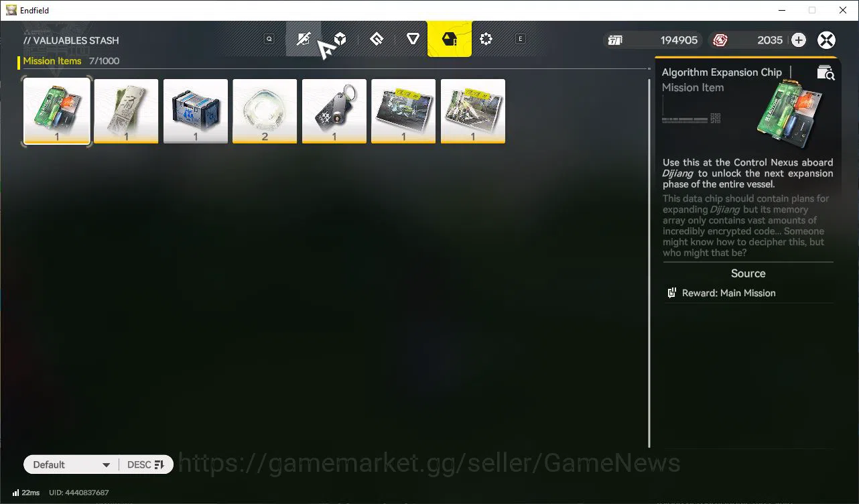This screenshot has width=859, height=504.
Task: Click the Q previous-tab key hint
Action: click(269, 39)
